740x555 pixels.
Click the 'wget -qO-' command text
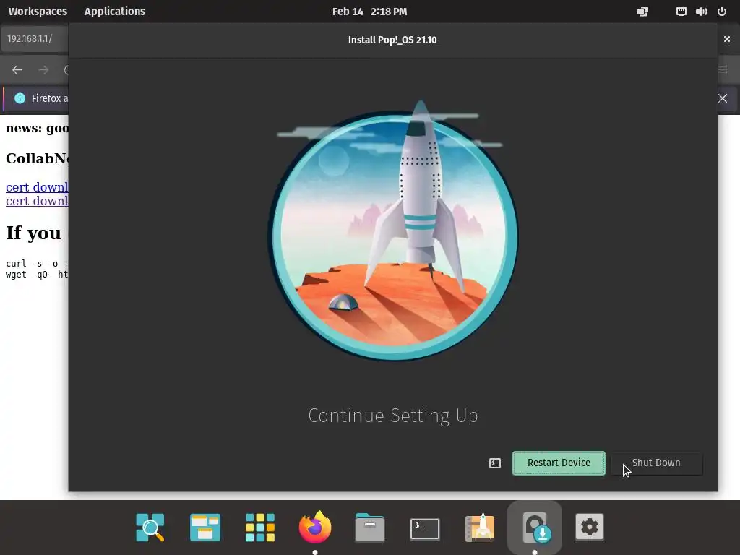point(37,274)
